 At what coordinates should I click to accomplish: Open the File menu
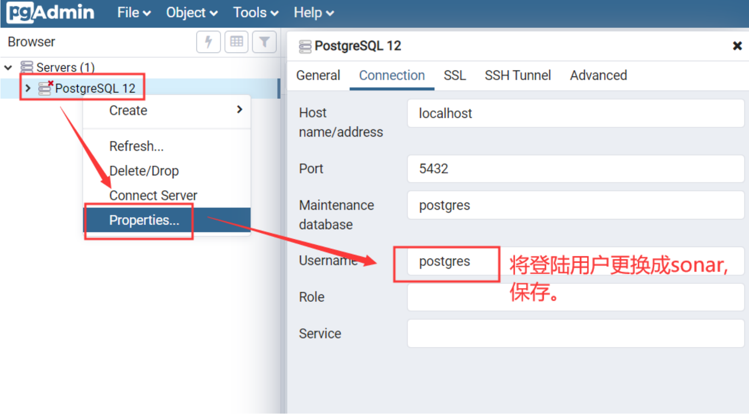134,13
